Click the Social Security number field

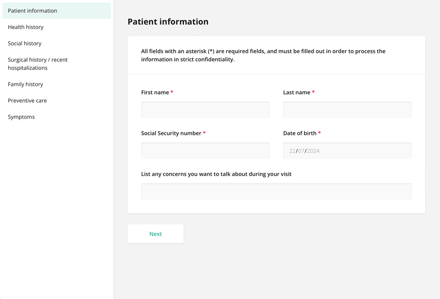pos(205,151)
